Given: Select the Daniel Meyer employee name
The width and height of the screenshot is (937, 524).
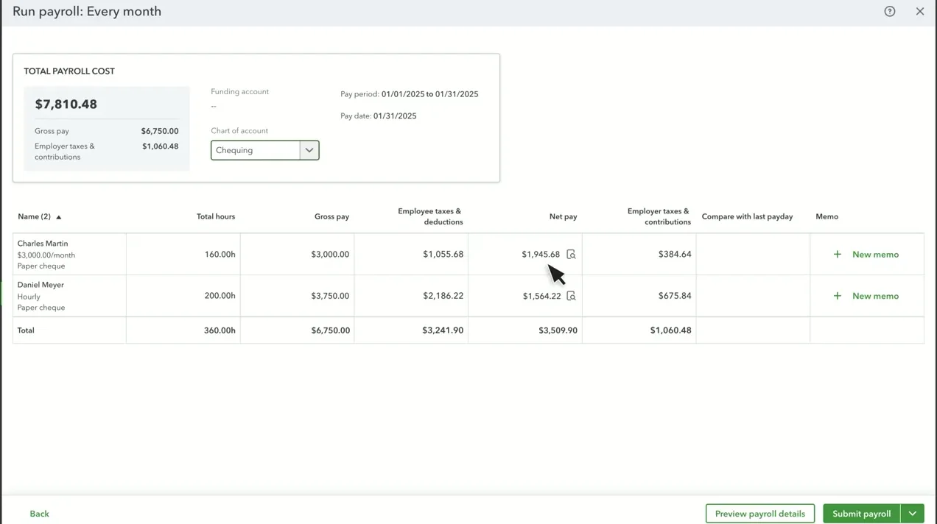Looking at the screenshot, I should 41,285.
